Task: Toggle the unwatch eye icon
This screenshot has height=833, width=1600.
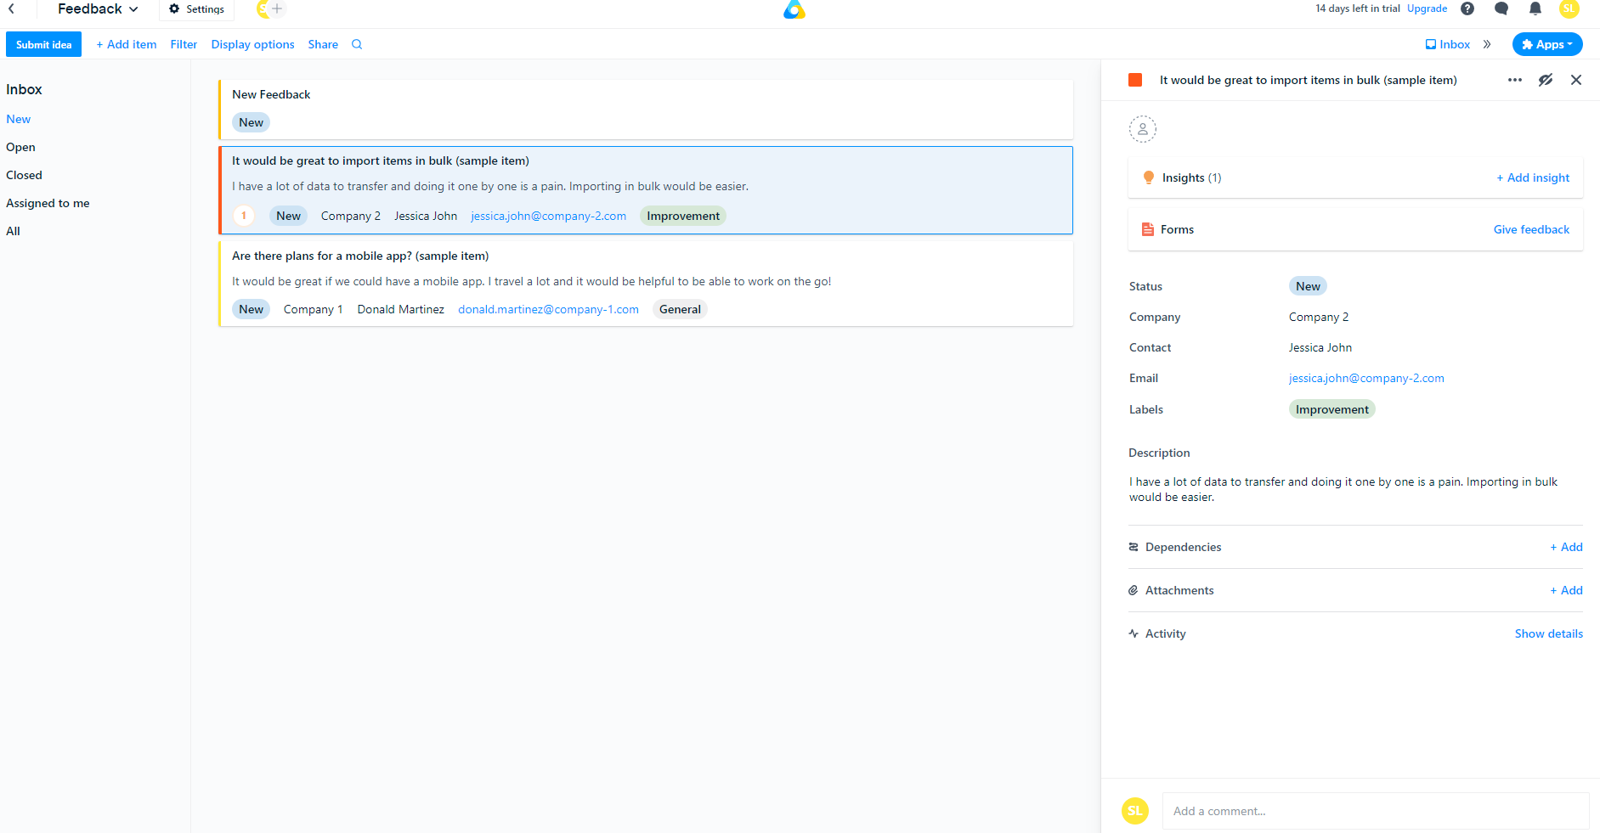Action: pyautogui.click(x=1546, y=80)
